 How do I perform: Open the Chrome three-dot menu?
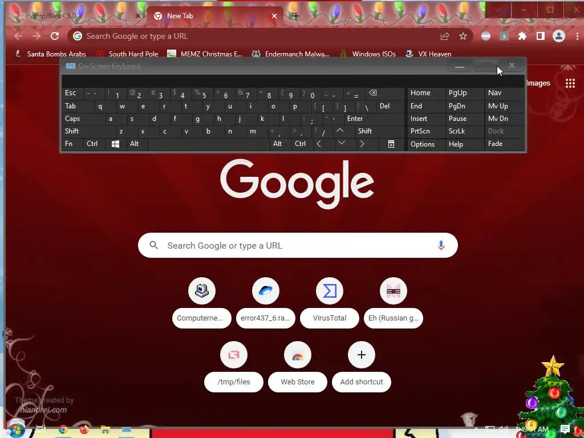pyautogui.click(x=577, y=36)
